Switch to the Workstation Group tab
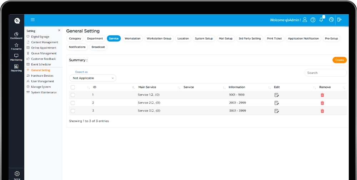The width and height of the screenshot is (357, 180). (159, 38)
